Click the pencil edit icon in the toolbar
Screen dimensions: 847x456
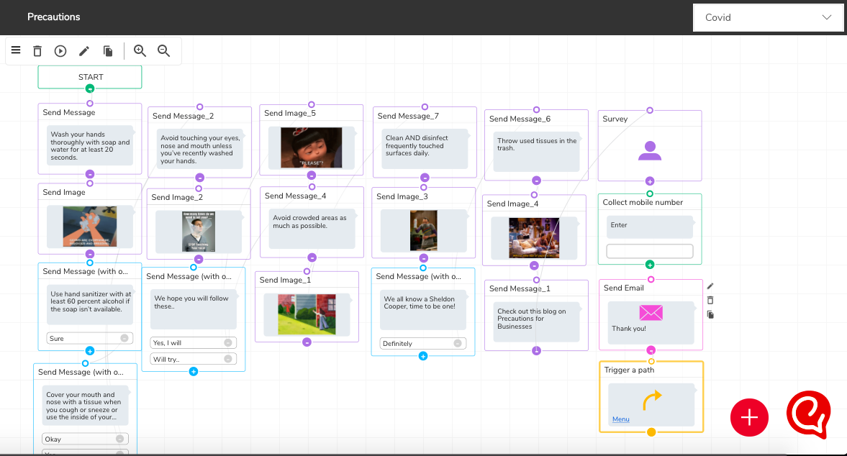click(x=83, y=51)
